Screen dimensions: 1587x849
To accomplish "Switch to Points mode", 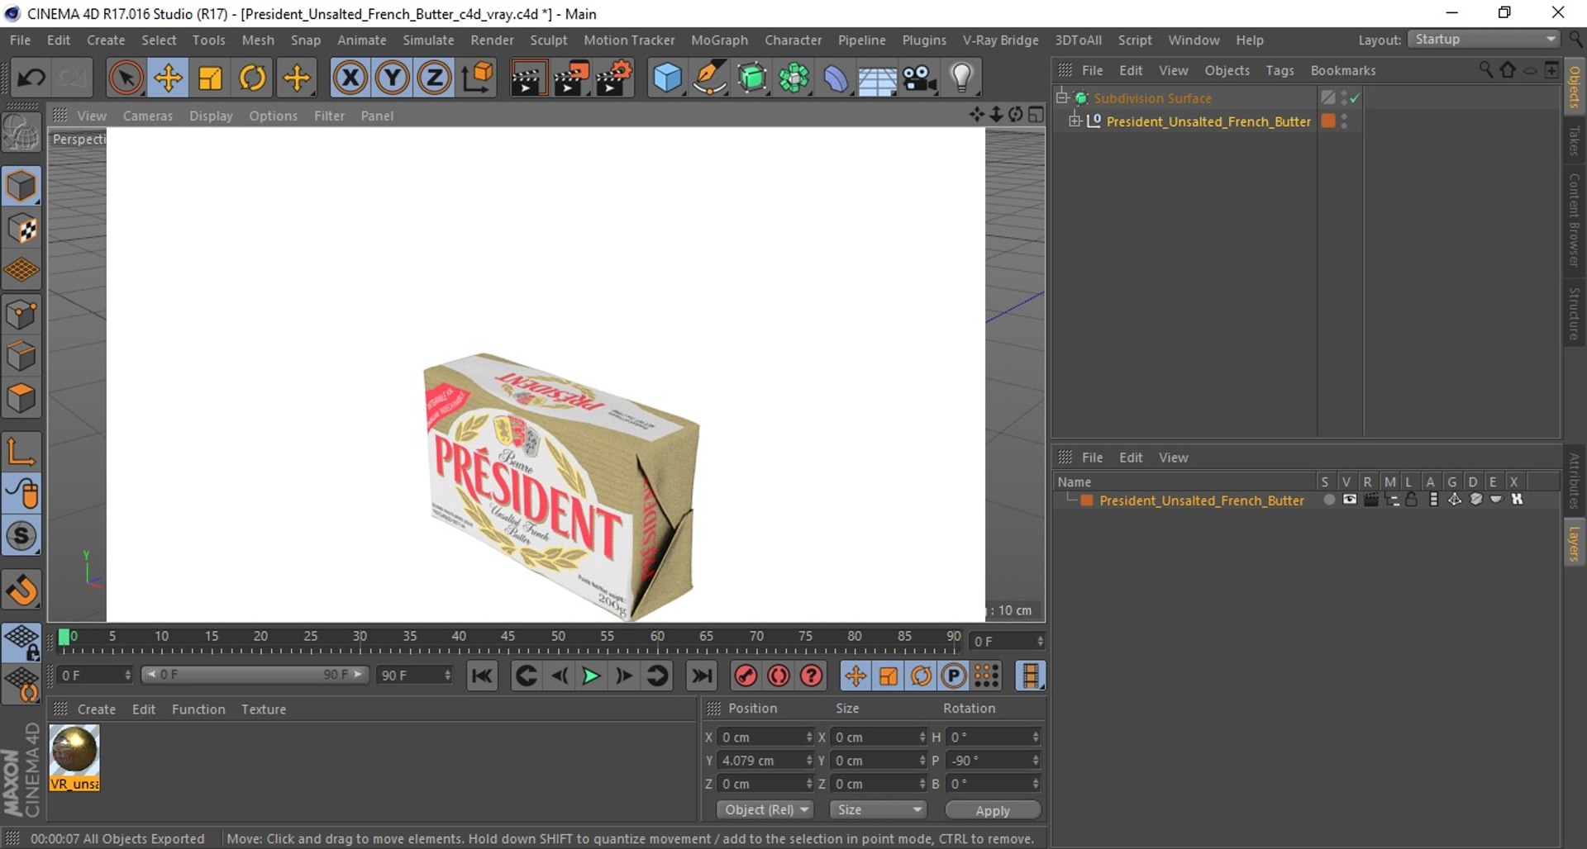I will coord(21,315).
